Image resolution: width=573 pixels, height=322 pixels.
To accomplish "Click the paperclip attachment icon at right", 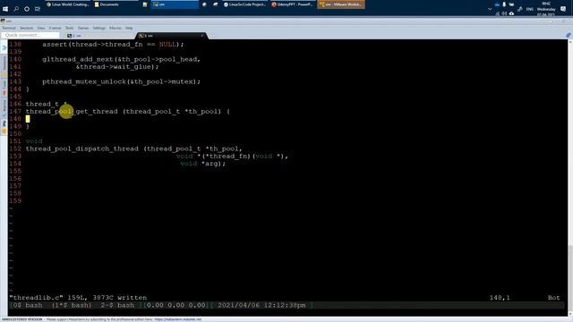I will pos(569,36).
